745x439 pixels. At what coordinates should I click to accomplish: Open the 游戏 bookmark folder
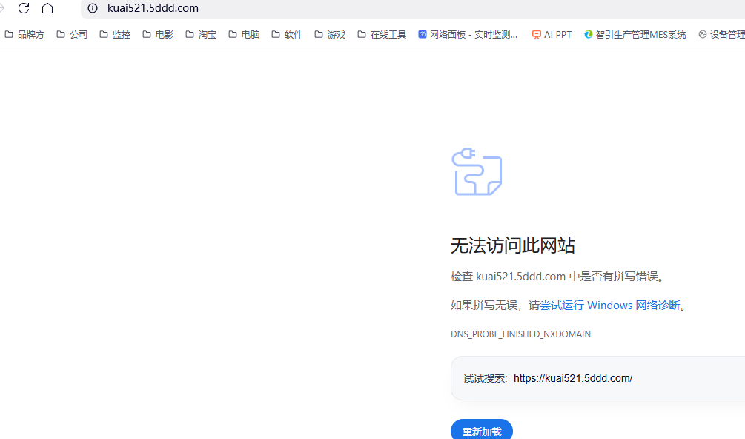coord(330,35)
